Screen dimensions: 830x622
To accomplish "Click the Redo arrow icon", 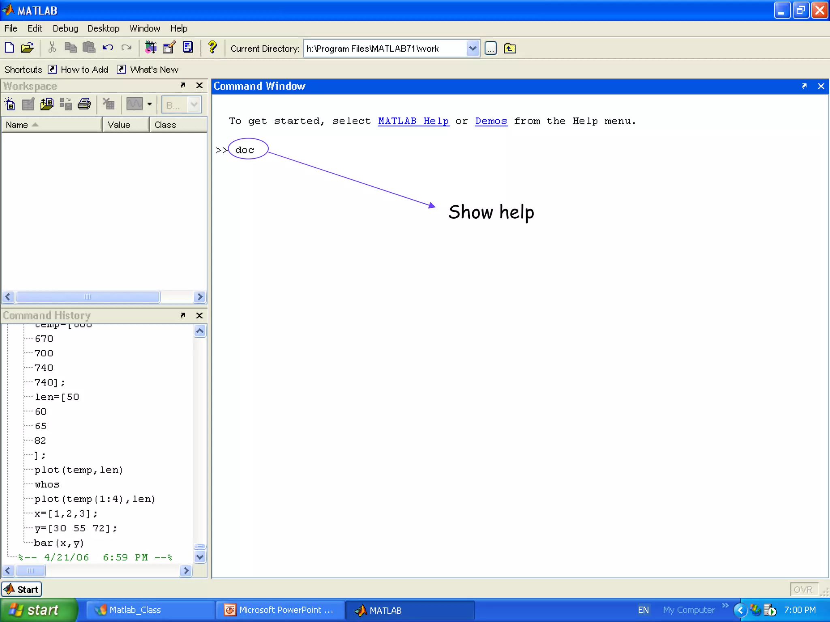I will (x=126, y=48).
